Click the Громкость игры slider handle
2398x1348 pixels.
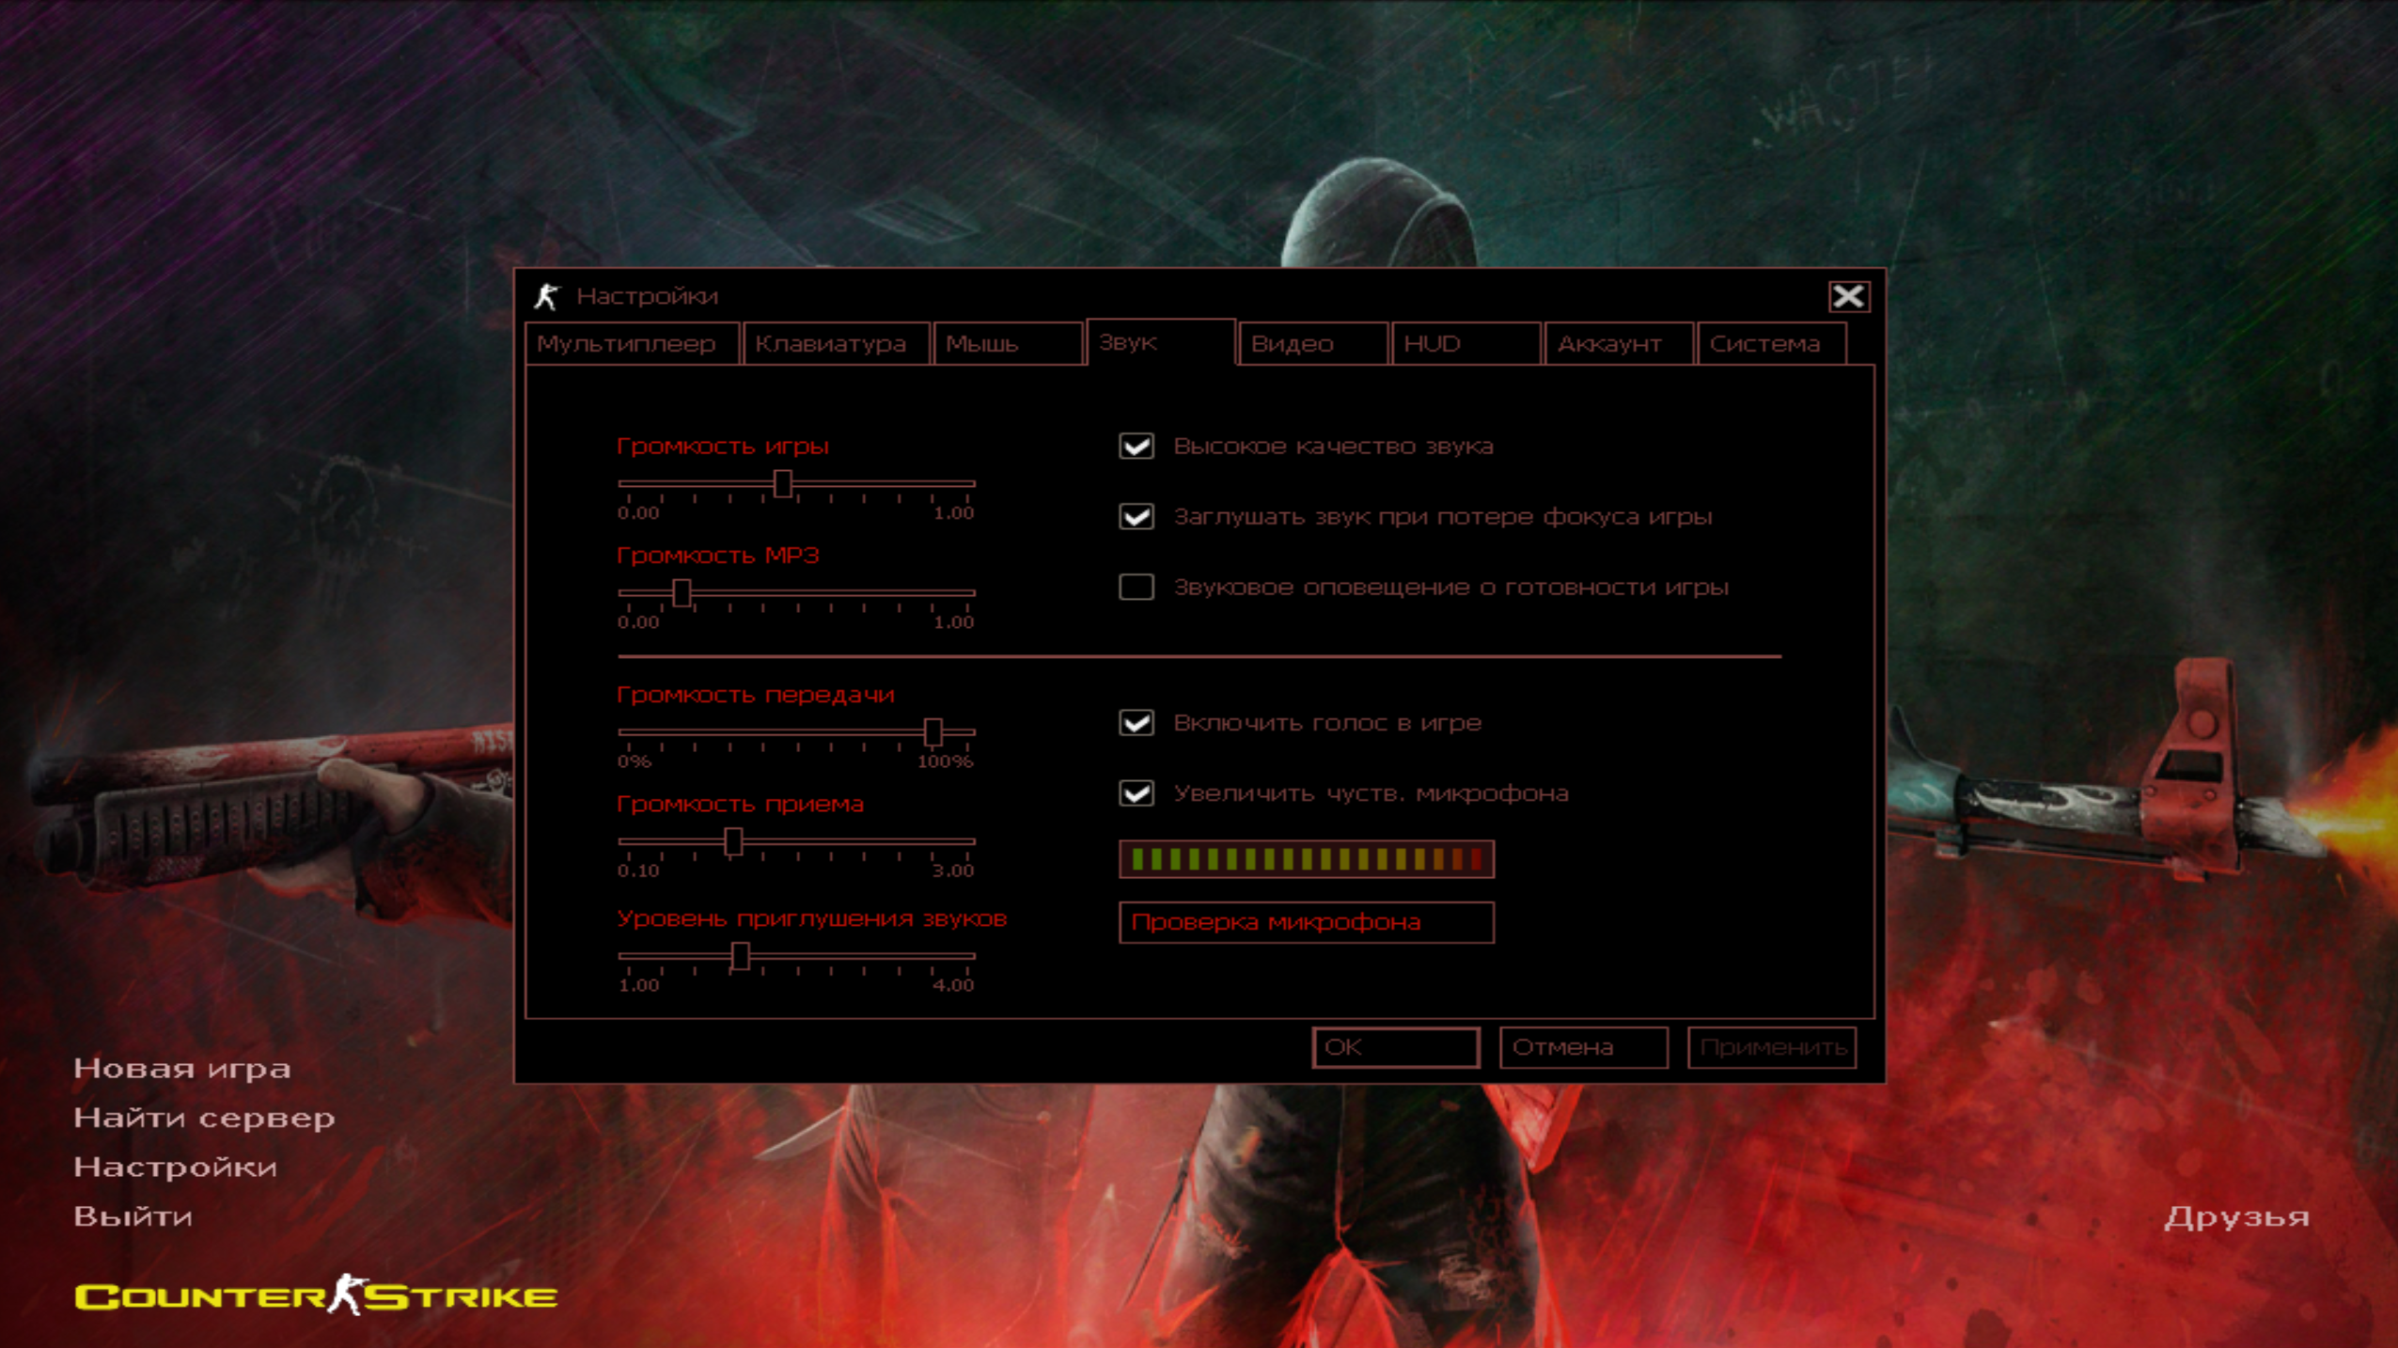pos(782,484)
